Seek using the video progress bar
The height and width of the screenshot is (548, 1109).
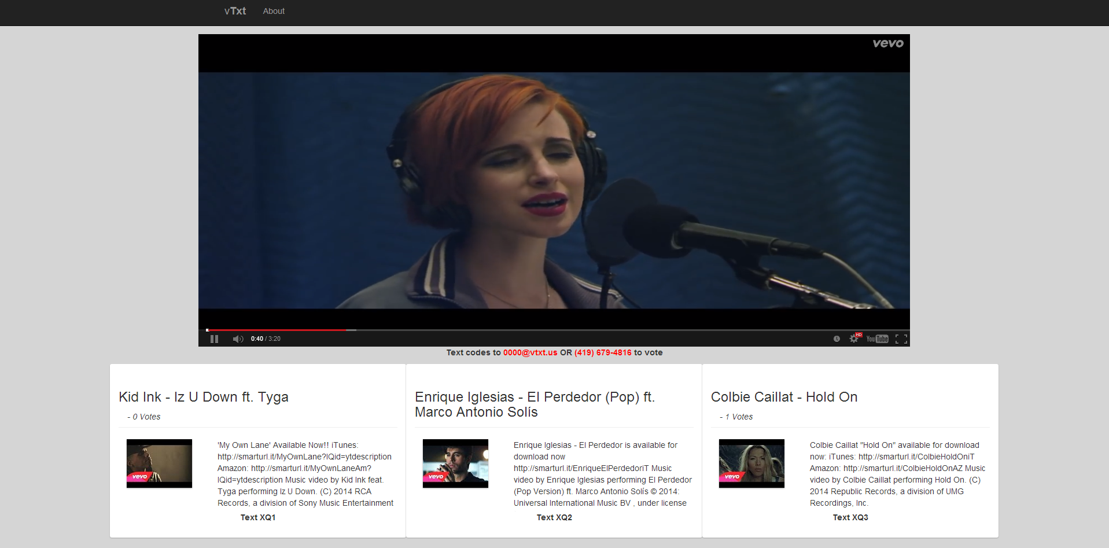[554, 330]
